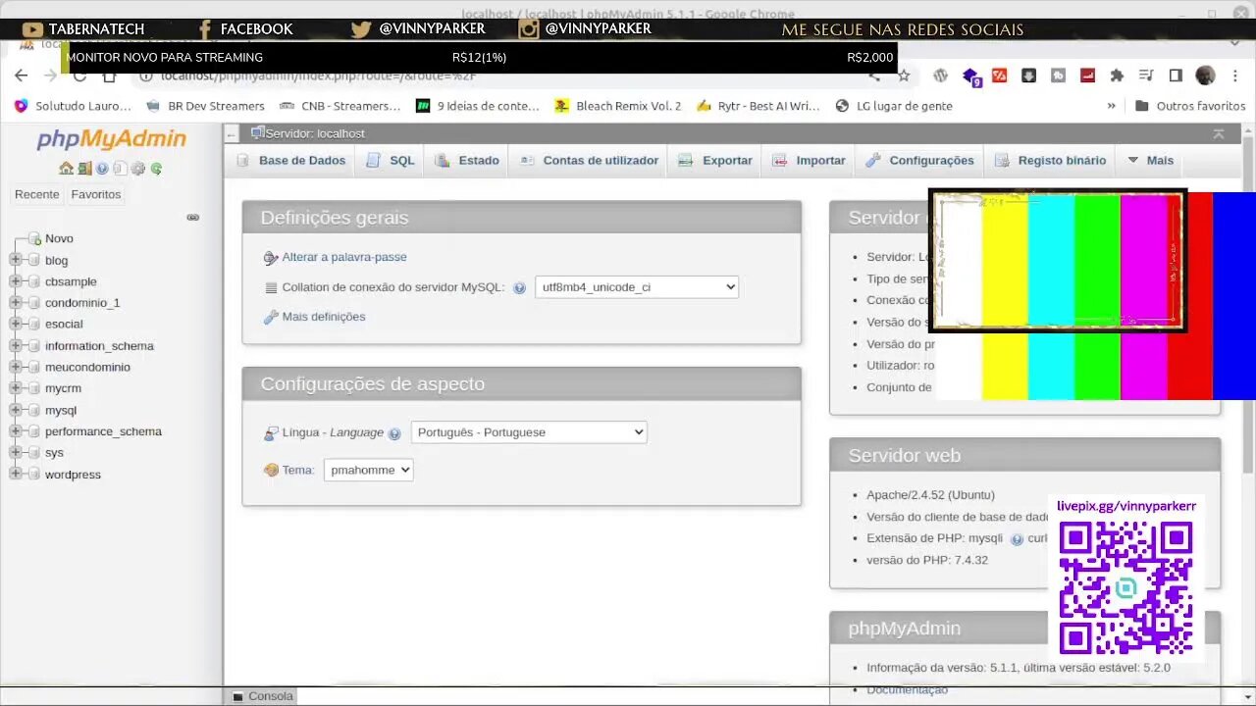Expand the condominio_1 database node

(16, 303)
